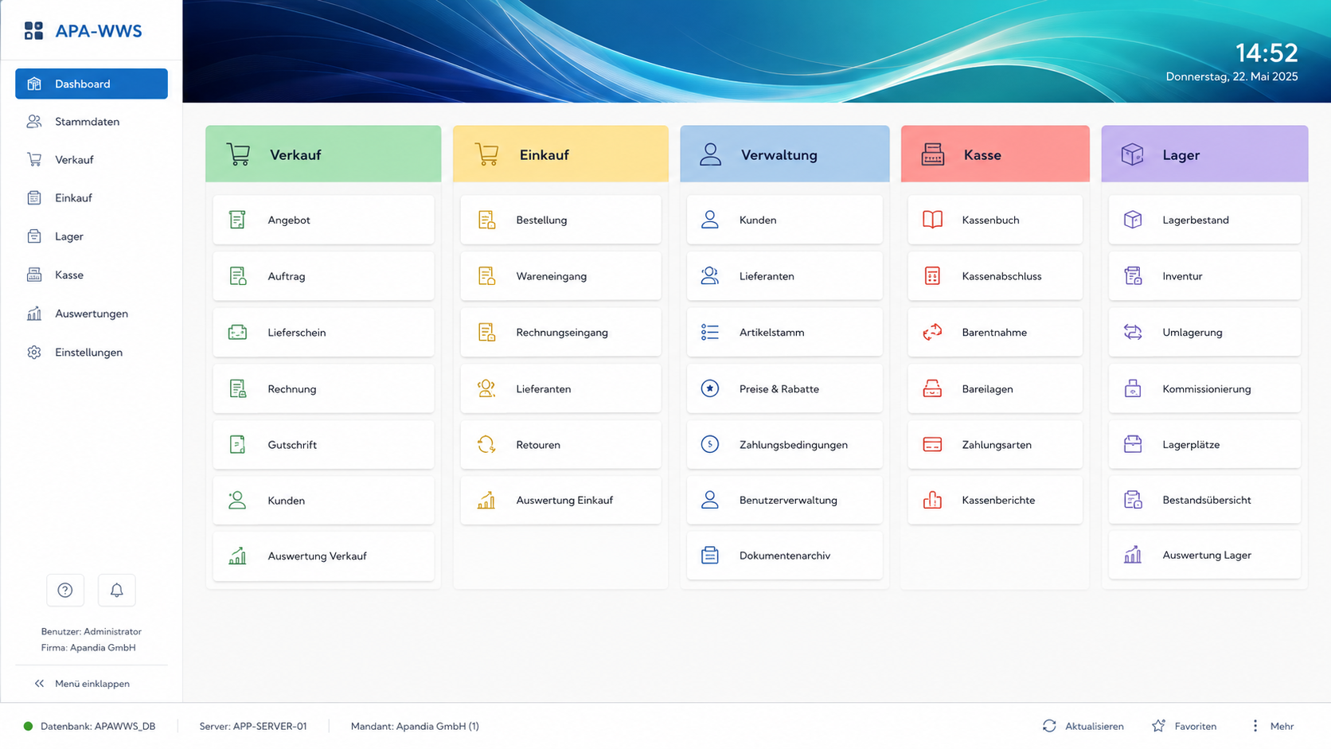Click the Auswertung Einkauf chart icon
The height and width of the screenshot is (749, 1331).
486,500
